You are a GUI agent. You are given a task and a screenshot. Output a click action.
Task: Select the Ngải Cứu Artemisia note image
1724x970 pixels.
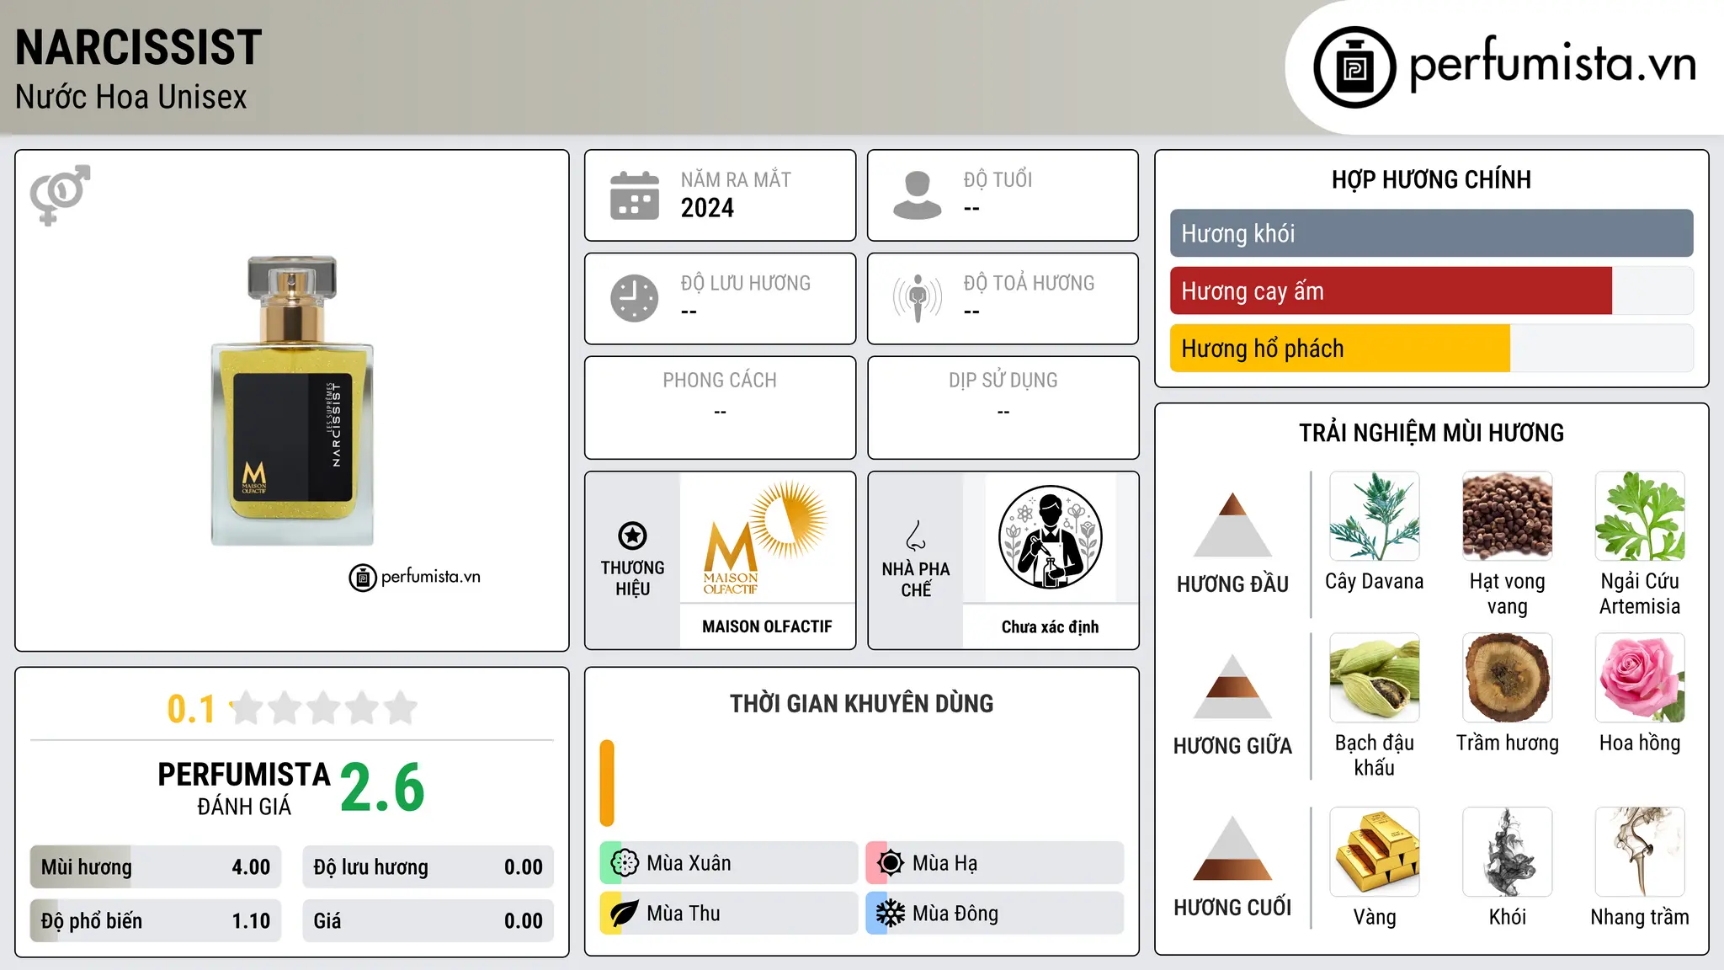[x=1640, y=516]
